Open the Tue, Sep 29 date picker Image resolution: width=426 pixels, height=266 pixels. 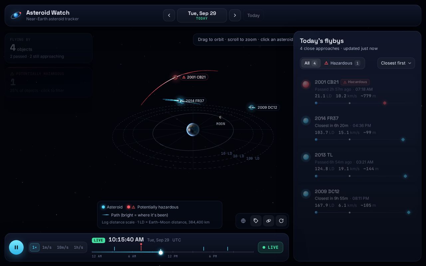[x=202, y=15]
